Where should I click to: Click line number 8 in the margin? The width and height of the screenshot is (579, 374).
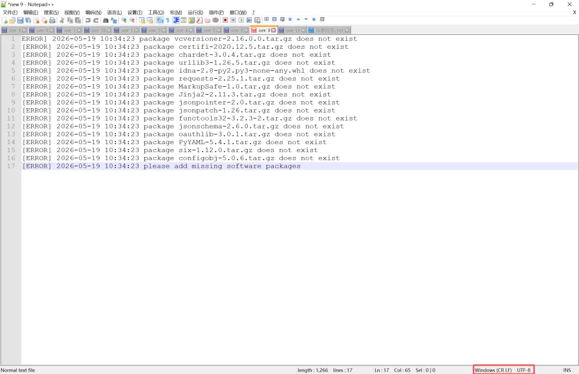point(13,94)
